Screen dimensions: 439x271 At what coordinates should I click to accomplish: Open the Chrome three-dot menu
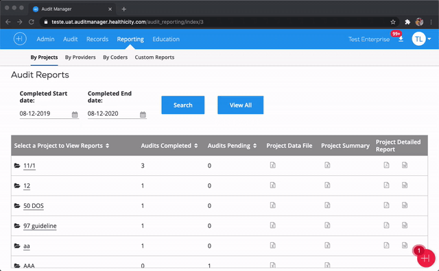point(431,22)
